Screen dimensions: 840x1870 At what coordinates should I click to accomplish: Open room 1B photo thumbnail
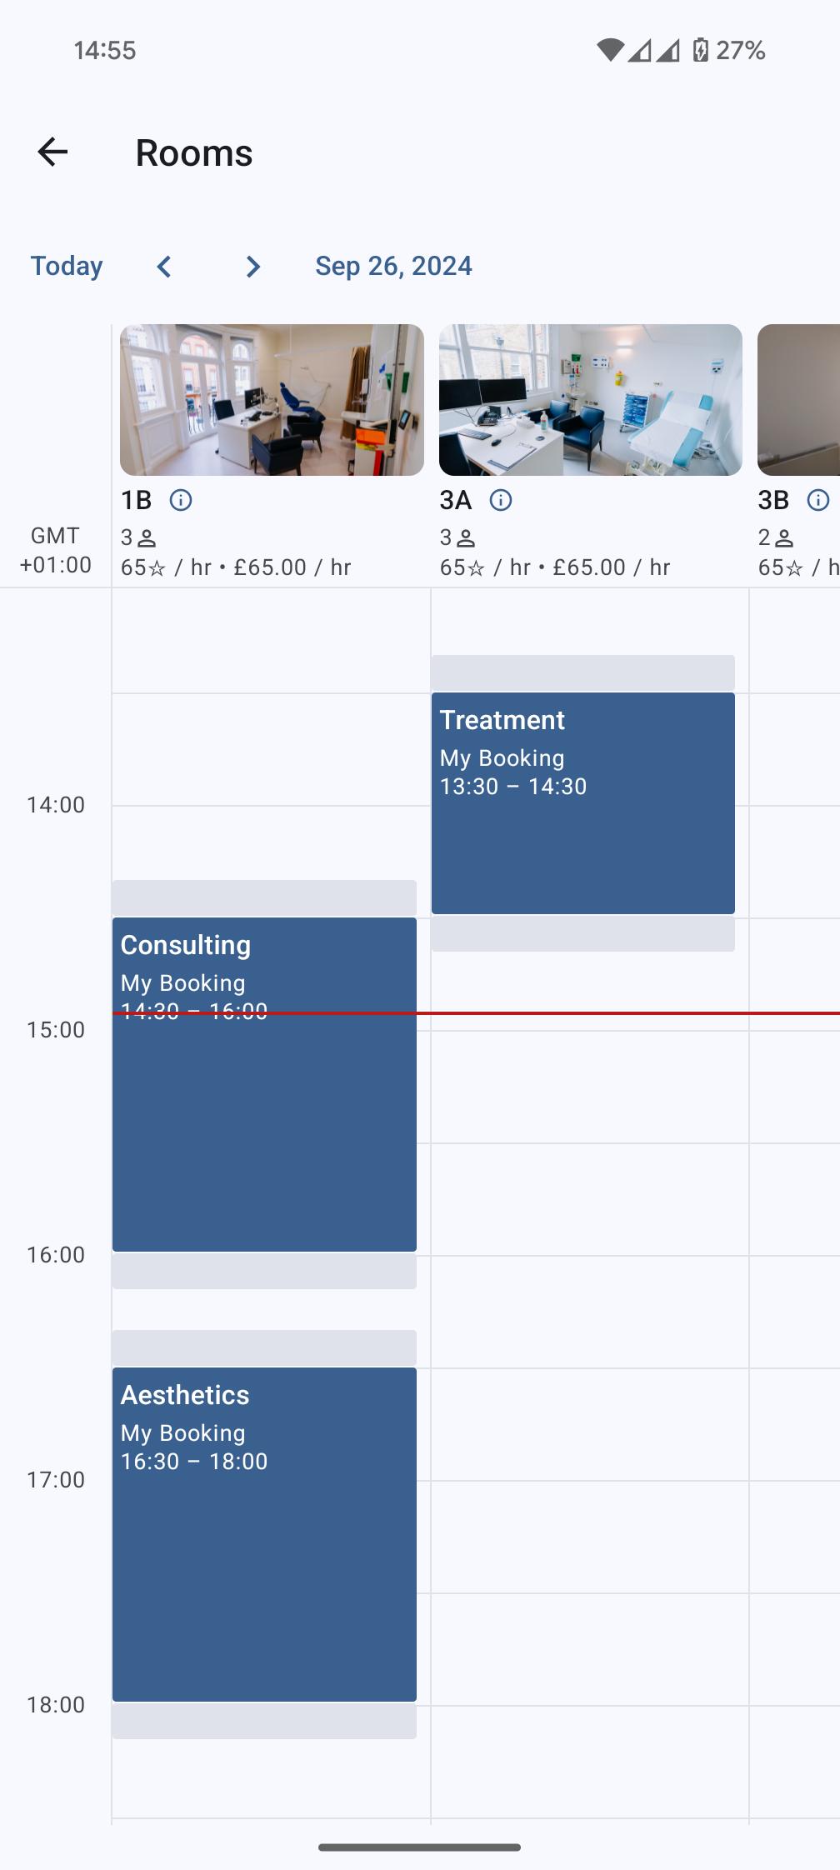click(x=272, y=400)
